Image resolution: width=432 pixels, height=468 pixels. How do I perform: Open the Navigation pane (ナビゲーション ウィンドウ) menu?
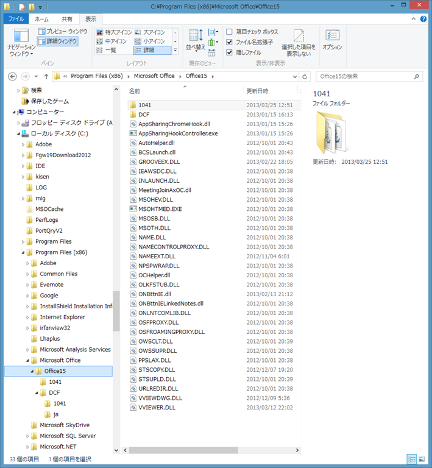[21, 43]
